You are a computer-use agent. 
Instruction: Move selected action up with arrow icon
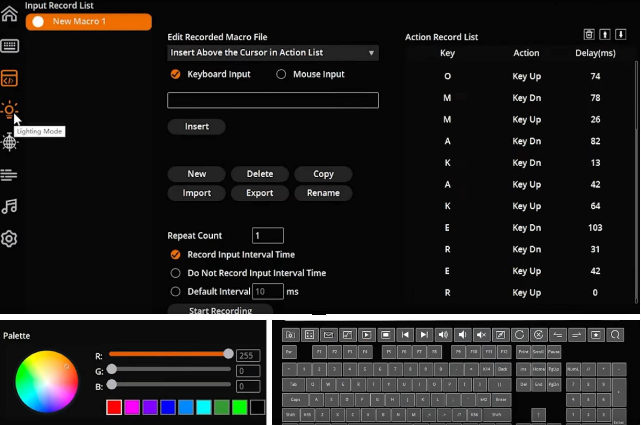point(605,35)
